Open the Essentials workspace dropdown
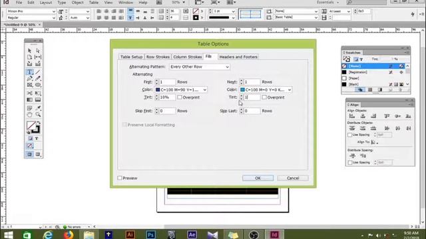The width and height of the screenshot is (426, 239). click(x=328, y=3)
